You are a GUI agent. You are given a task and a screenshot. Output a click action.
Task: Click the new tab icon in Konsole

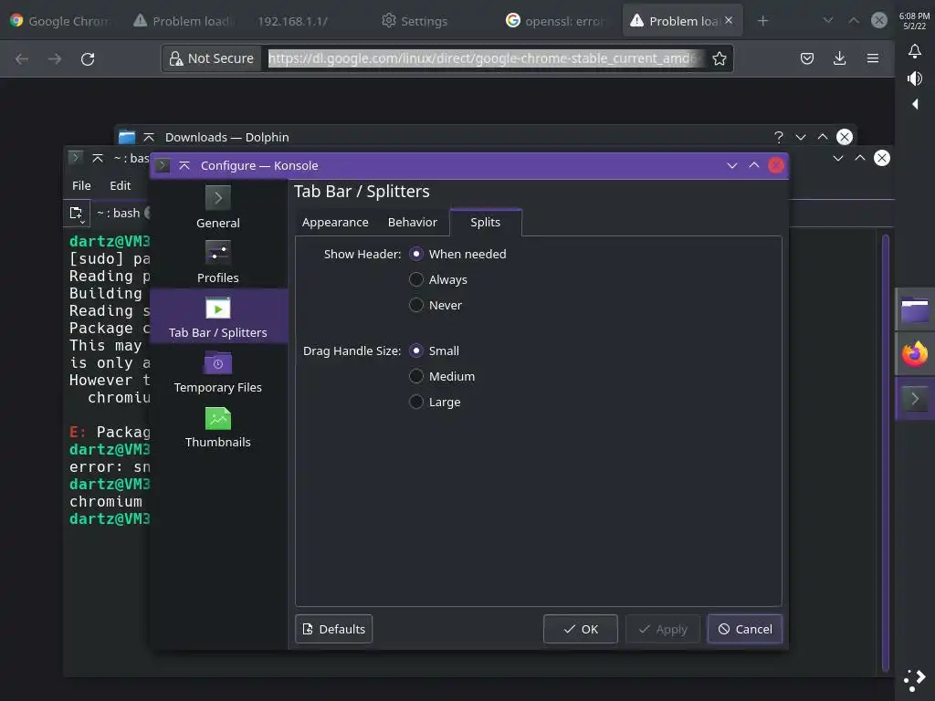coord(77,213)
